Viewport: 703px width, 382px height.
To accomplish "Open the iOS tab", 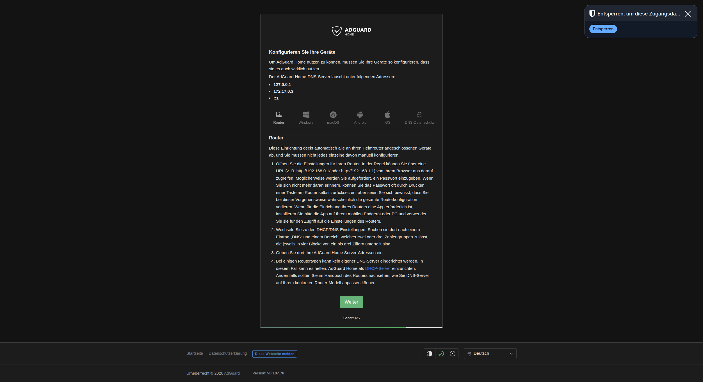I will [x=387, y=118].
